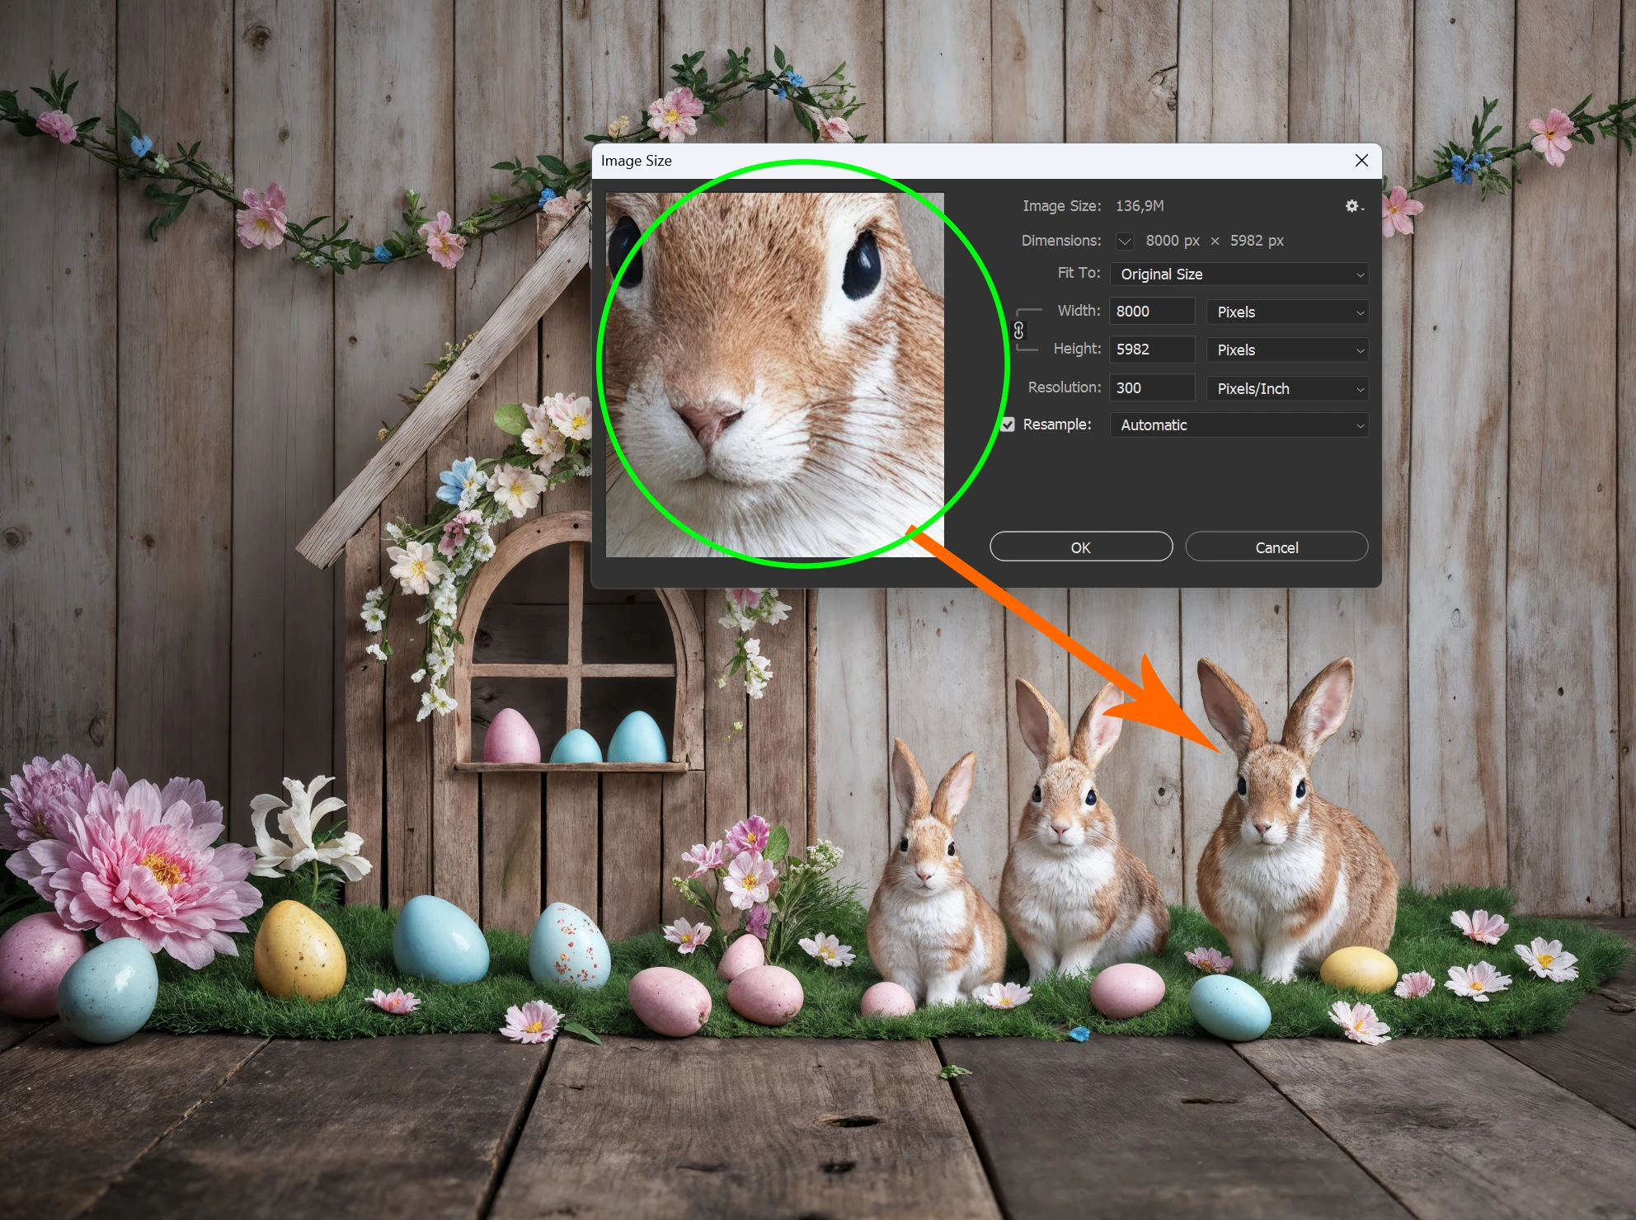Click the Height field showing 5982

[x=1151, y=350]
